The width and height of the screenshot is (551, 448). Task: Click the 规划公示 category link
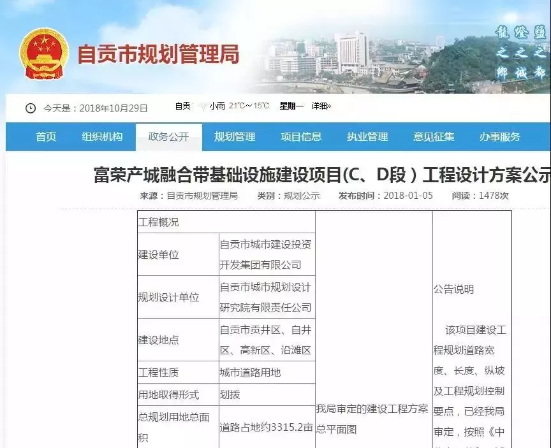click(302, 196)
